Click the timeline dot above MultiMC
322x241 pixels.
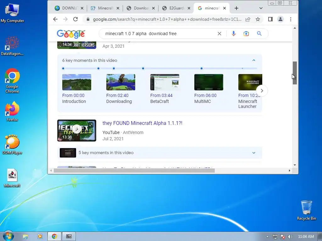coord(202,68)
